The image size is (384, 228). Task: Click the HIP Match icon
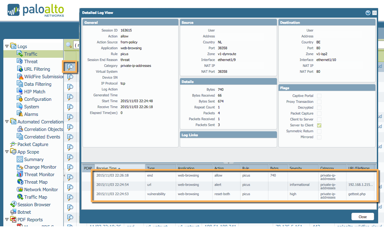pyautogui.click(x=20, y=92)
